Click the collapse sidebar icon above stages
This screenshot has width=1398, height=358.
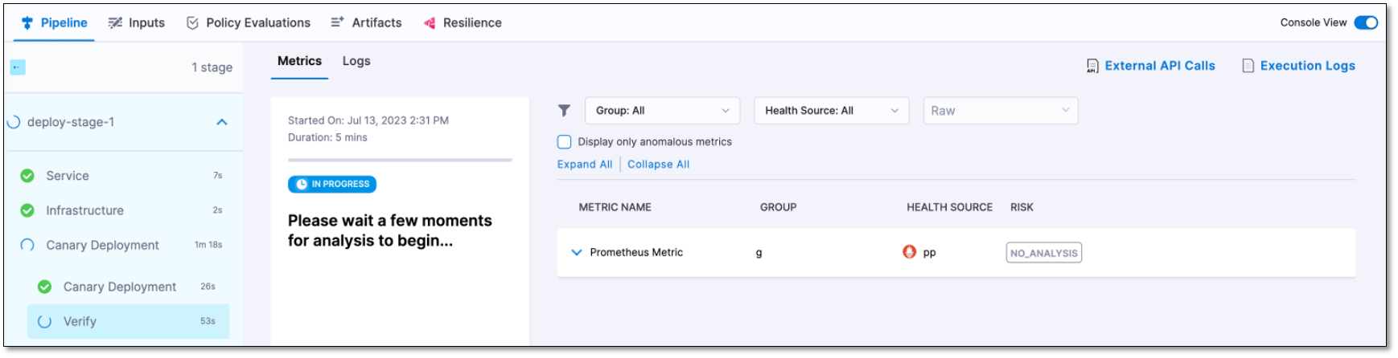18,67
